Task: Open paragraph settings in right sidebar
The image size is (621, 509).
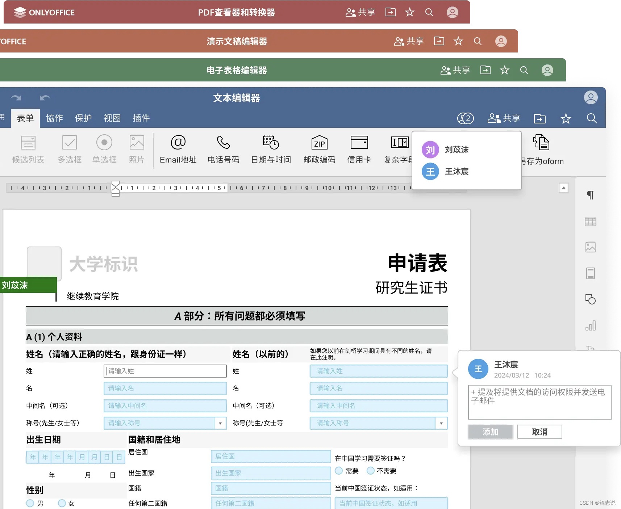Action: pos(590,195)
